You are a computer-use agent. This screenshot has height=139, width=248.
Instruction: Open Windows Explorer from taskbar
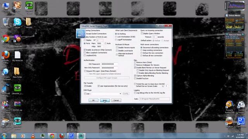pyautogui.click(x=14, y=136)
